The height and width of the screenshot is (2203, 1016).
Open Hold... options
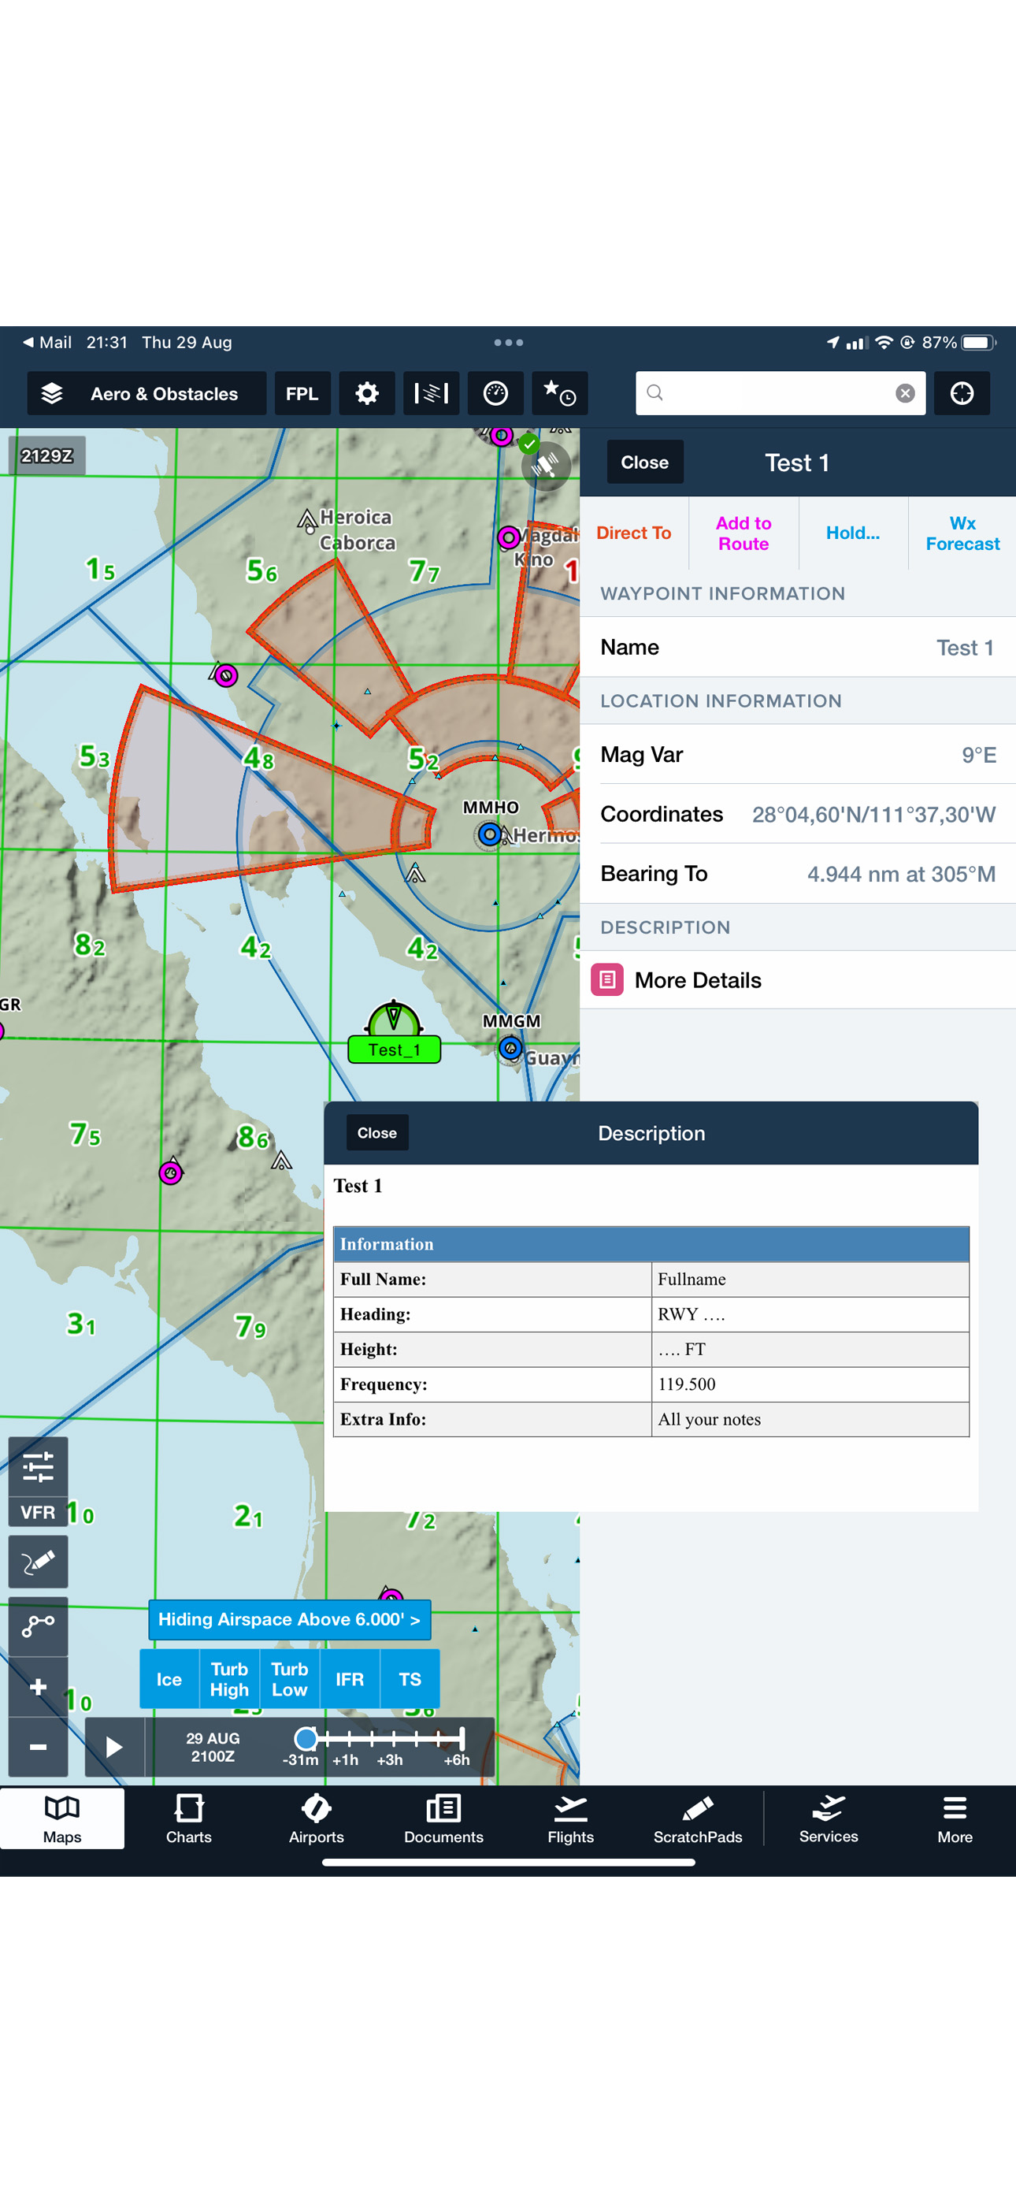[853, 533]
